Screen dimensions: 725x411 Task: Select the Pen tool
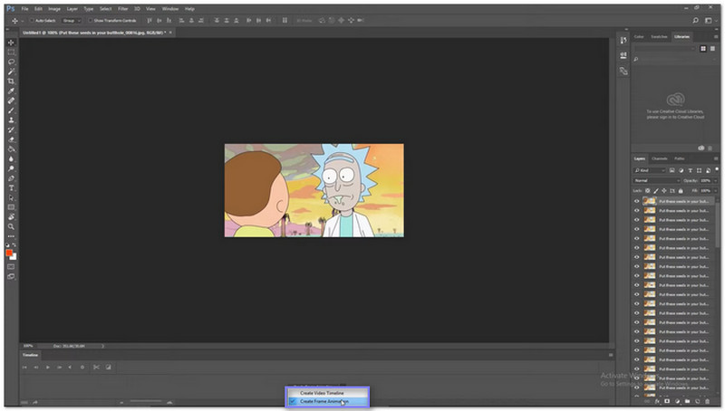coord(11,178)
